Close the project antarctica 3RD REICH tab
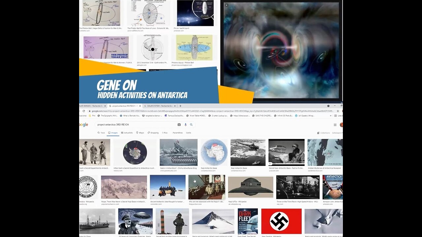422x237 pixels. [x=140, y=106]
